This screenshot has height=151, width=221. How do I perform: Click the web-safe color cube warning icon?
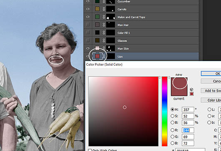click(191, 90)
